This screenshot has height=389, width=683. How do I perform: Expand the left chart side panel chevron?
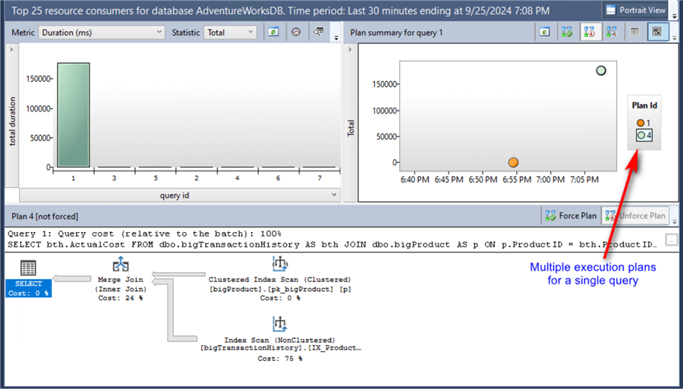pos(11,49)
